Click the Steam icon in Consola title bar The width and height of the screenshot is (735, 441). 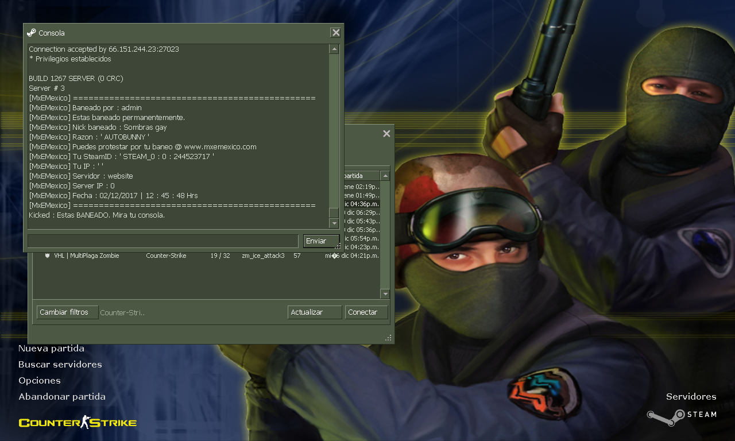(x=32, y=33)
